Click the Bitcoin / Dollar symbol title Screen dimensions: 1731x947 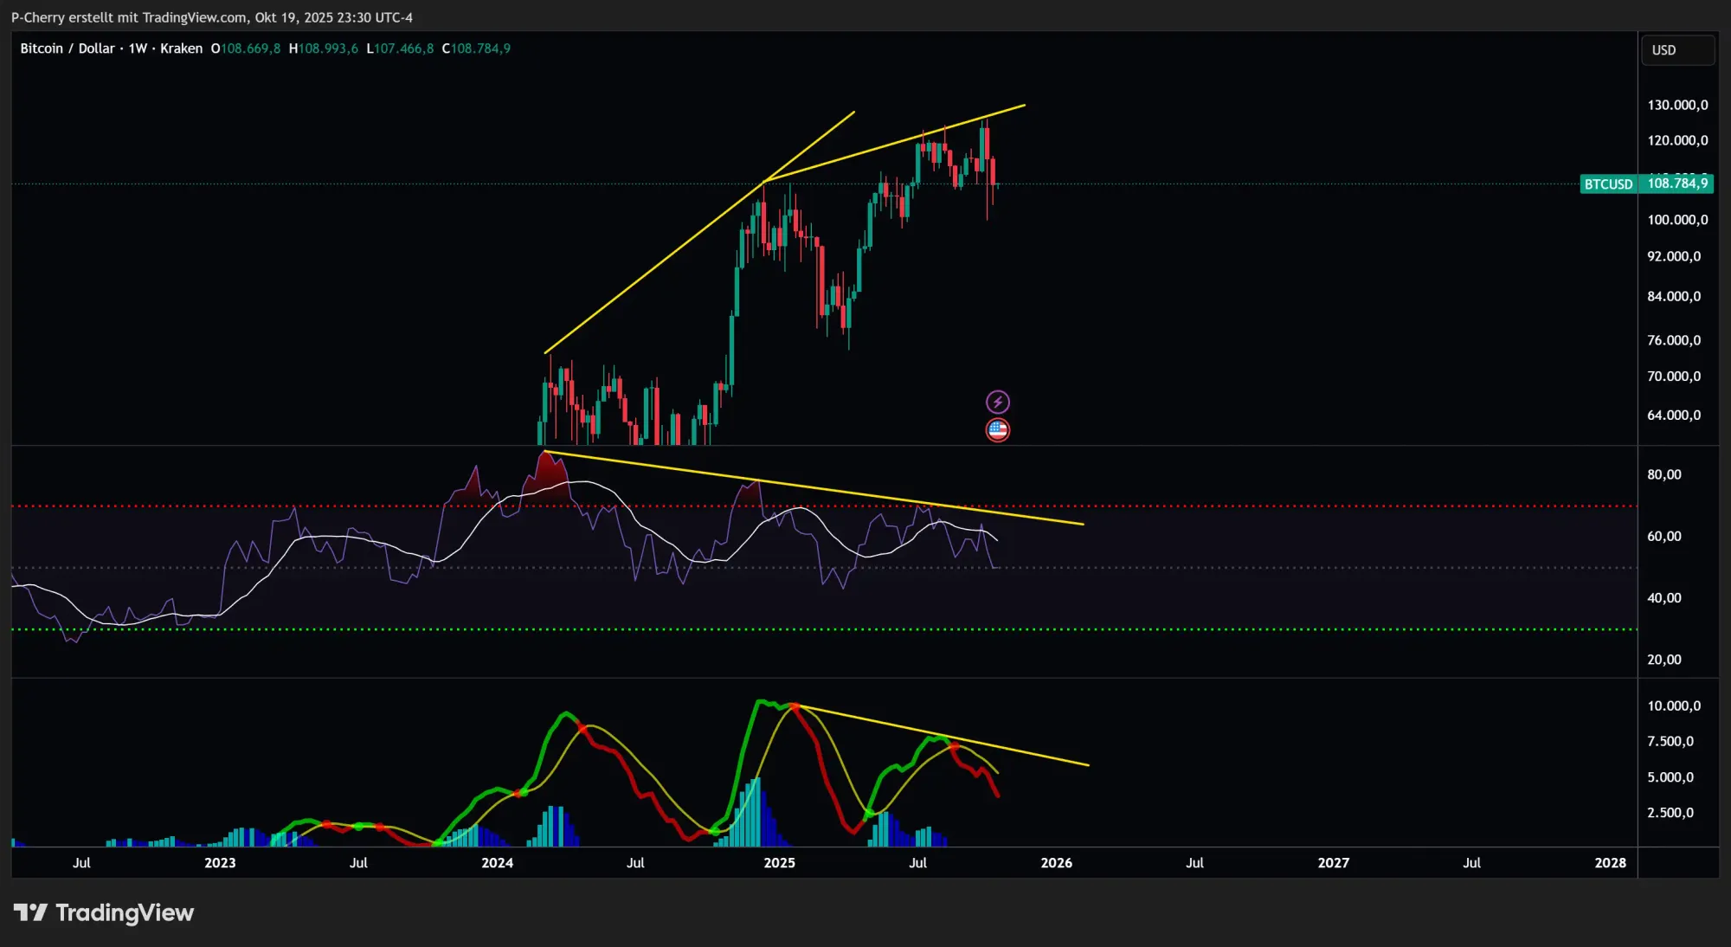[x=68, y=48]
